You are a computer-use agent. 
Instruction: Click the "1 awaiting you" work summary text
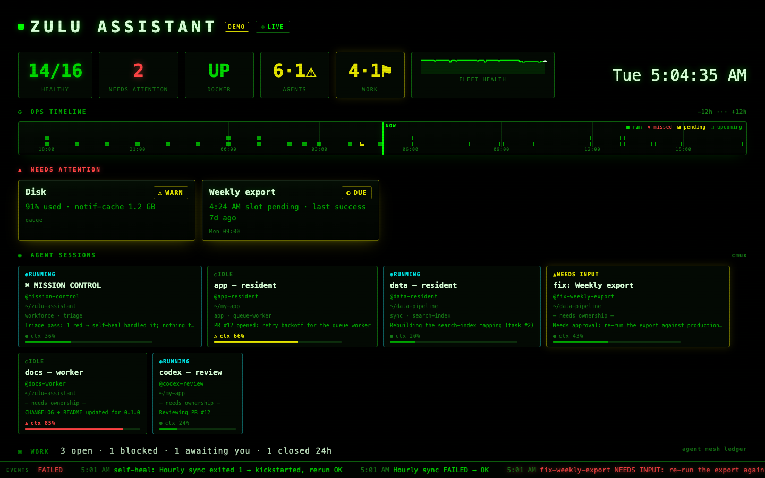212,451
